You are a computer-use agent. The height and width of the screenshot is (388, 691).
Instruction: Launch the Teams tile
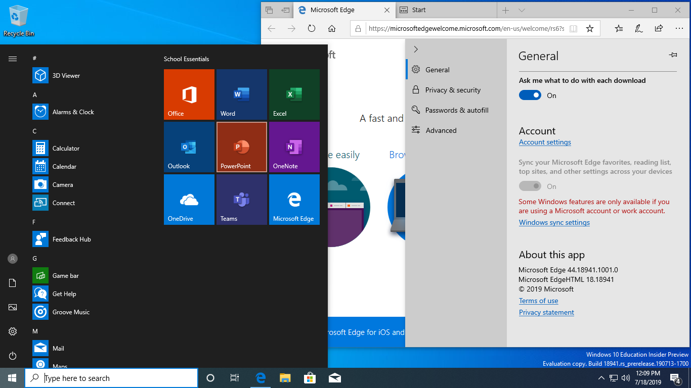point(242,200)
